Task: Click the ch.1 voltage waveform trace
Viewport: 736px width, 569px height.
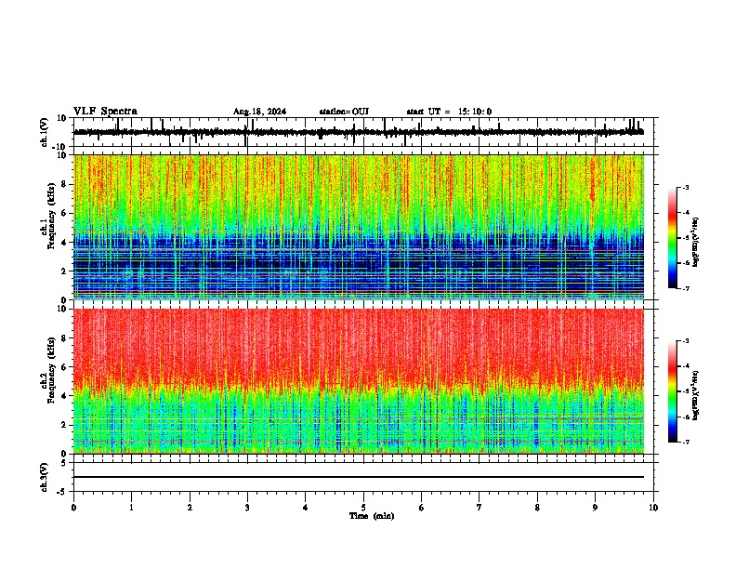Action: 359,132
